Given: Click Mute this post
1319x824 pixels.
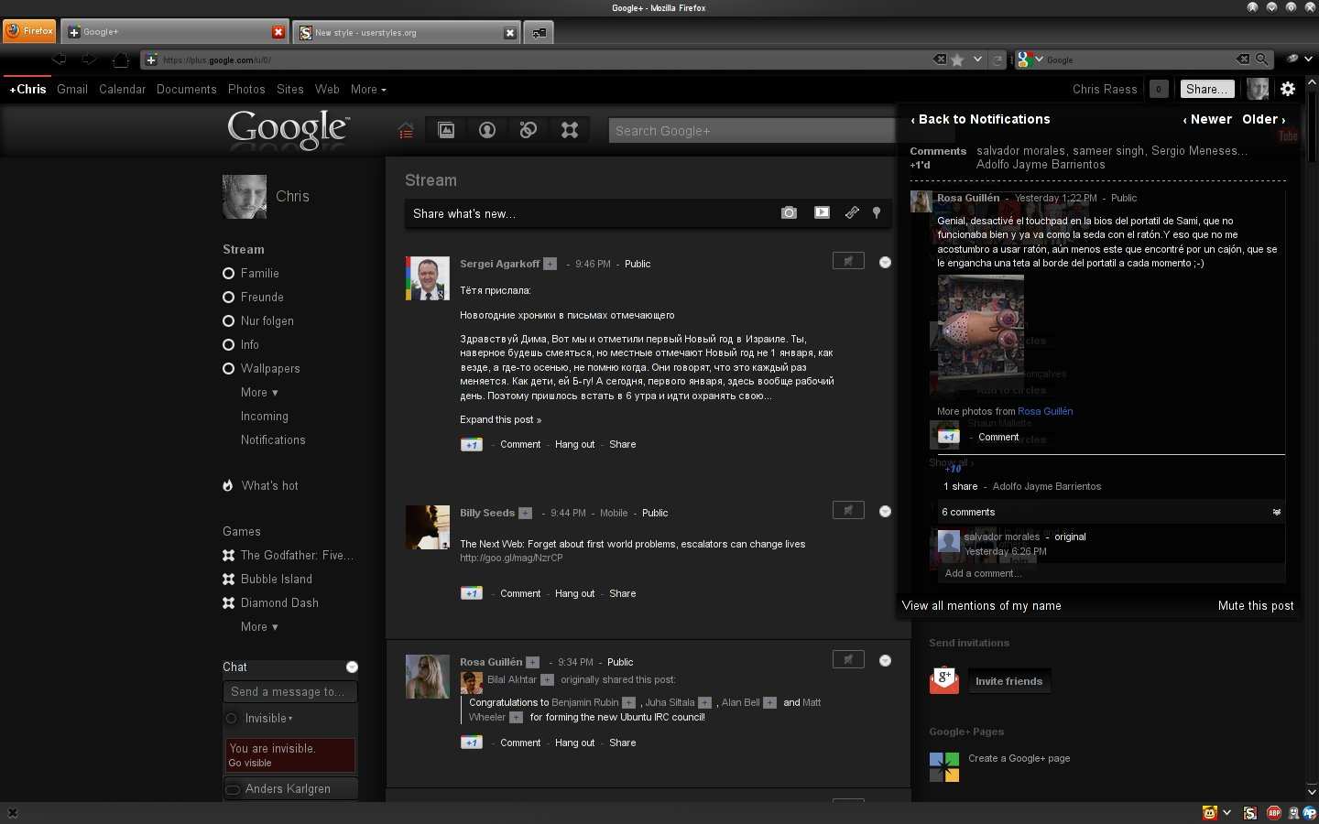Looking at the screenshot, I should click(x=1256, y=605).
